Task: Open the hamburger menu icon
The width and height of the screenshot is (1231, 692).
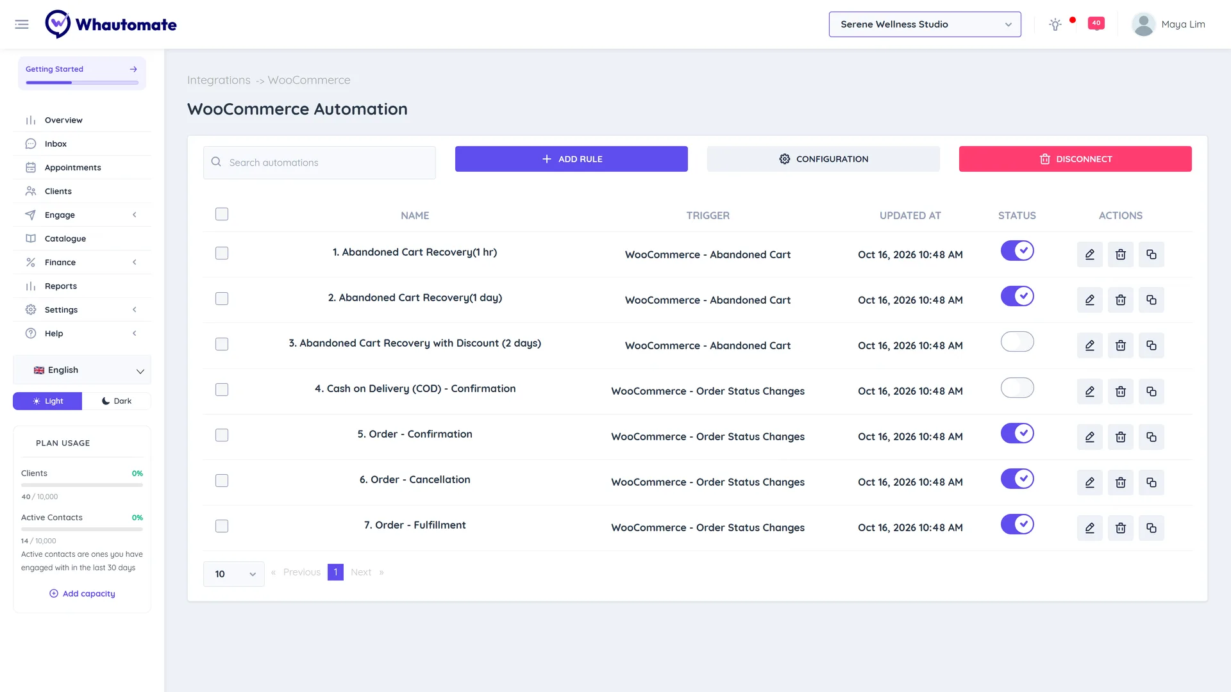Action: tap(22, 24)
